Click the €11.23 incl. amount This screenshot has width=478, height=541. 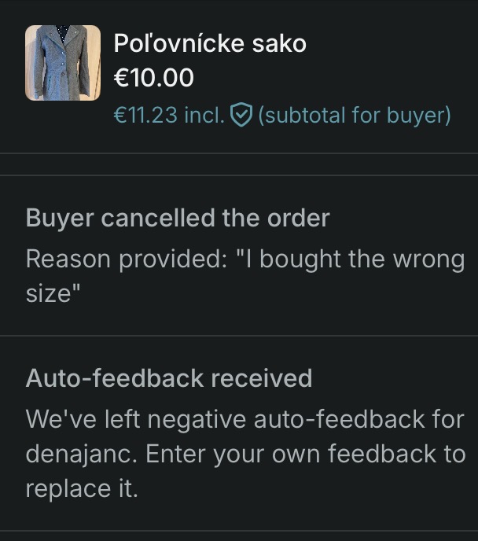[169, 115]
